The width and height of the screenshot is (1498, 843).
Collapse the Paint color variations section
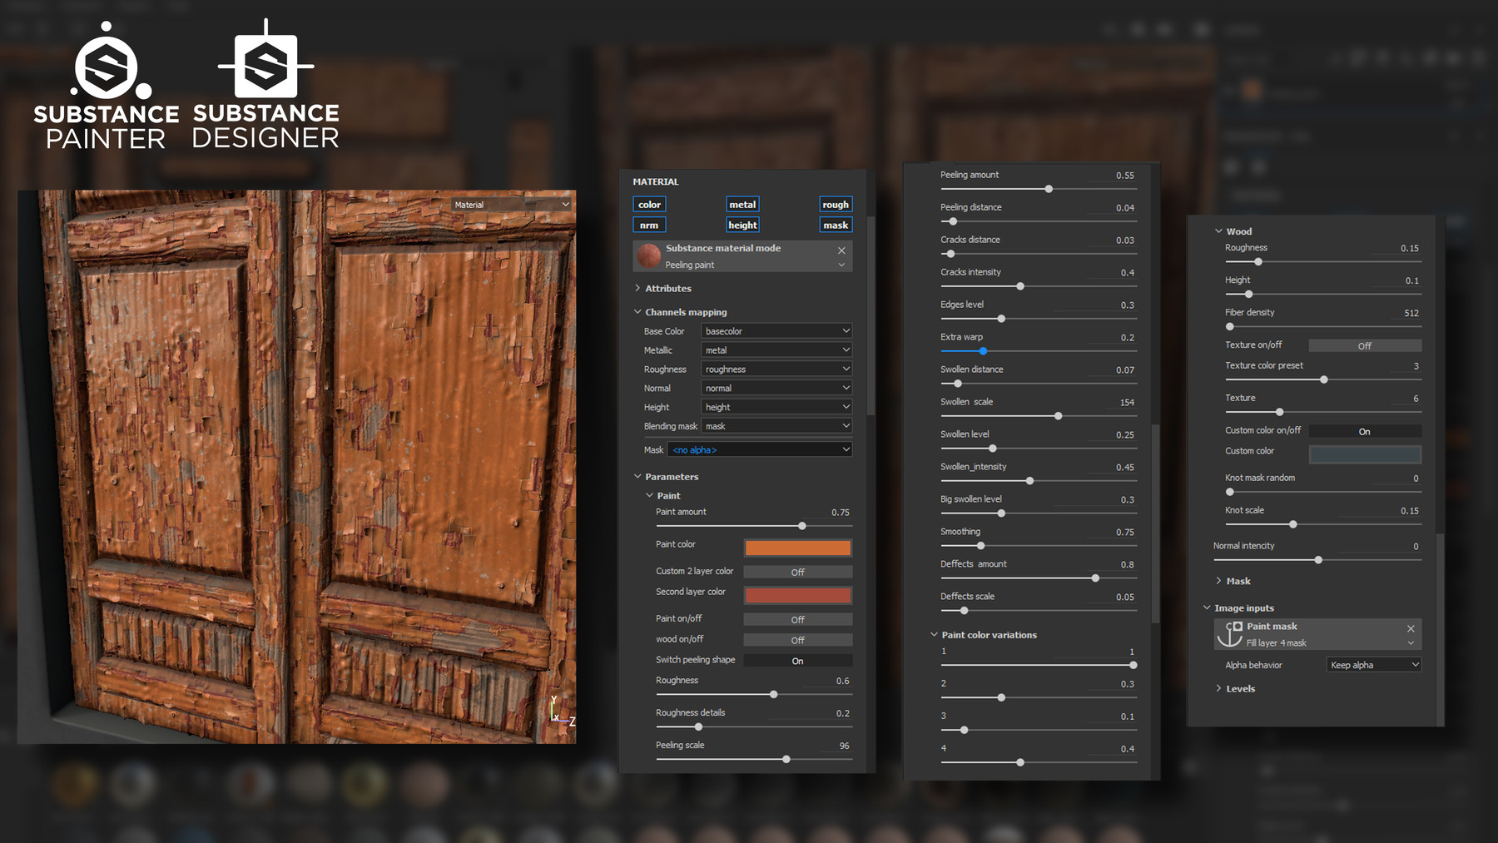coord(934,635)
